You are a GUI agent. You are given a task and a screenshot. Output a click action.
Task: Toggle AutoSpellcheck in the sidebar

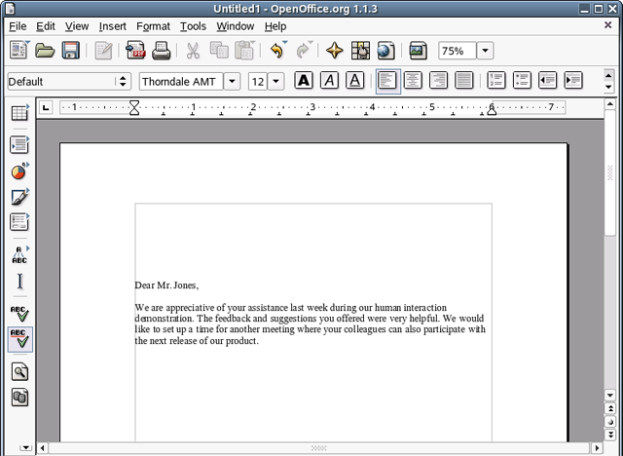click(x=19, y=339)
